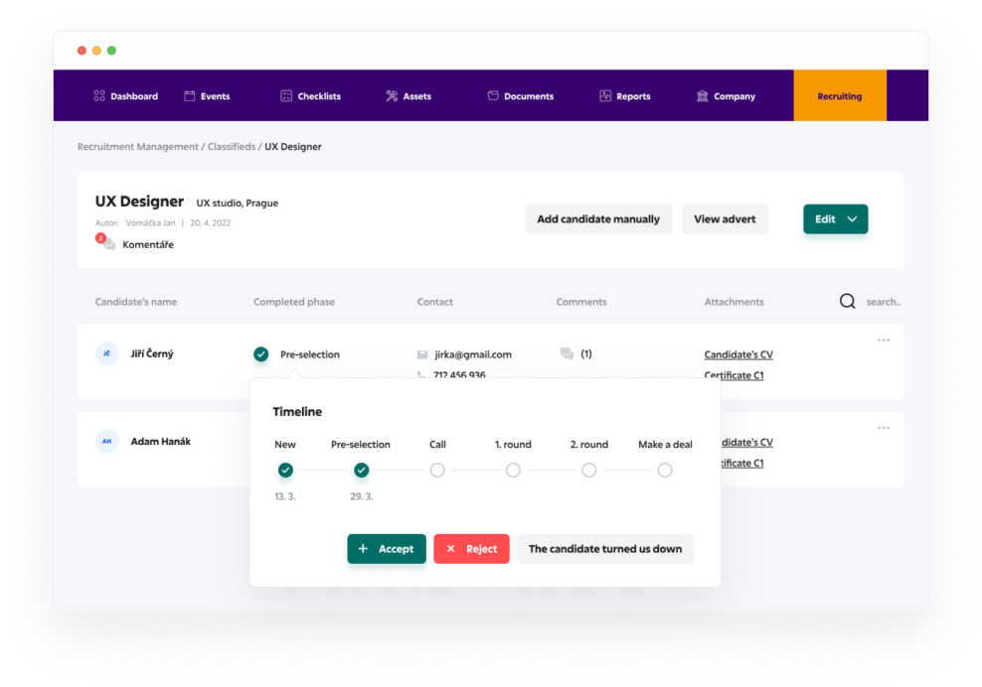
Task: Click the Documents folder icon
Action: pyautogui.click(x=493, y=95)
